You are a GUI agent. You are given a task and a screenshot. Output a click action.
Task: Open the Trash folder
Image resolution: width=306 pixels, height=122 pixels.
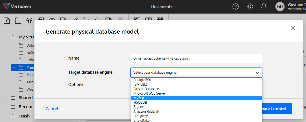point(20,116)
